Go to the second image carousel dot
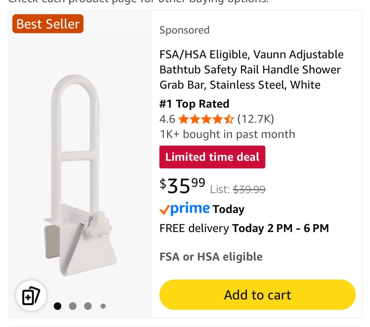The height and width of the screenshot is (327, 370). pos(73,306)
